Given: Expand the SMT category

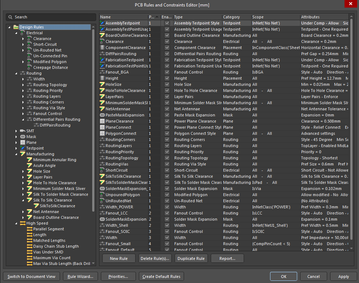Looking at the screenshot, I should tap(16, 131).
